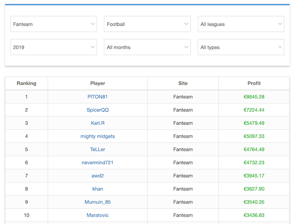Click the Player column header

tap(97, 84)
